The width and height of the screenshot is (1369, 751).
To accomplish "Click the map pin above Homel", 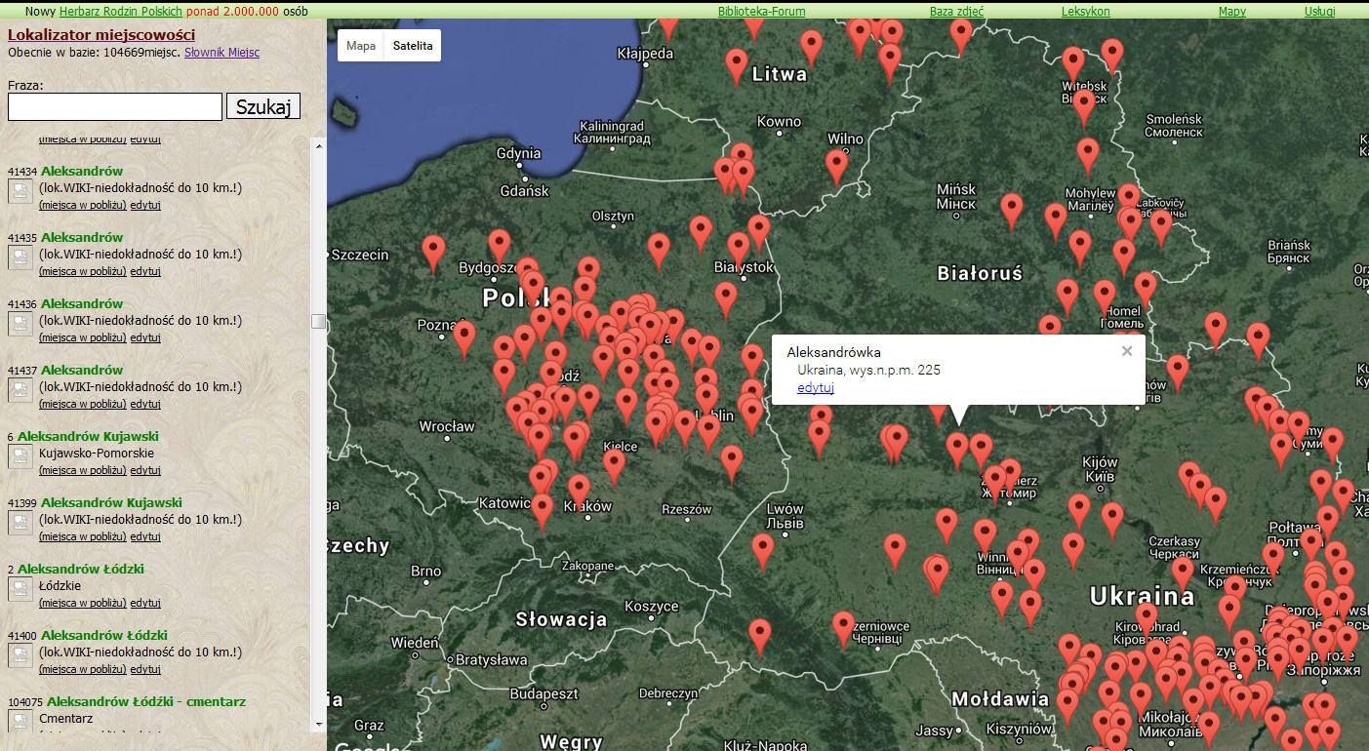I will (1104, 298).
